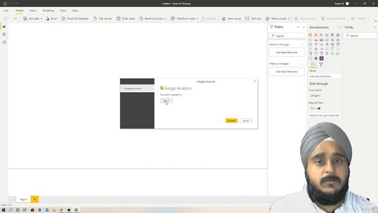The image size is (378, 213).
Task: Open File Explorer from the taskbar
Action: coord(54,210)
